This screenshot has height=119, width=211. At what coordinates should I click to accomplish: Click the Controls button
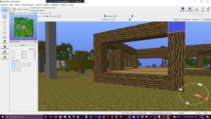pos(208,20)
